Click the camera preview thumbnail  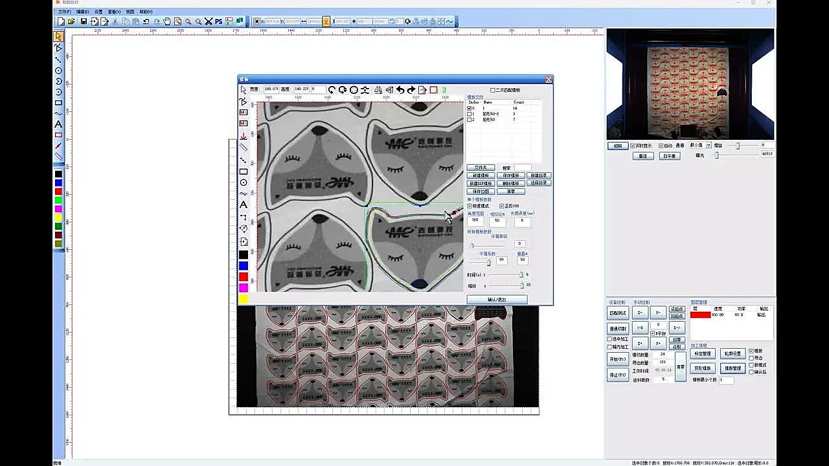pos(690,84)
